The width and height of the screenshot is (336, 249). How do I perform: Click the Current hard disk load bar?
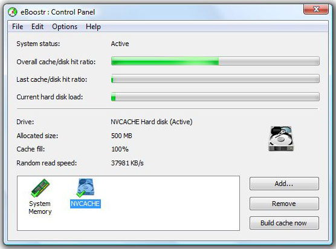(x=215, y=97)
